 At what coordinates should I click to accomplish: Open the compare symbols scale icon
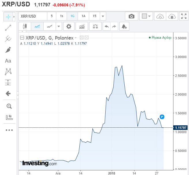95,27
